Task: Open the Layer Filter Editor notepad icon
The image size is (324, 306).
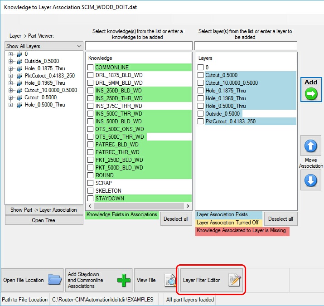Action: (x=235, y=280)
